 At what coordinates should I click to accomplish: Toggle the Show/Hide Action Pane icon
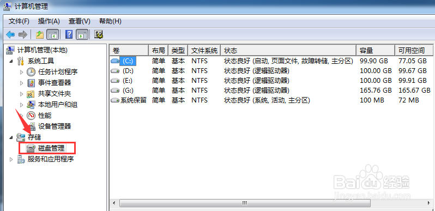(x=82, y=35)
